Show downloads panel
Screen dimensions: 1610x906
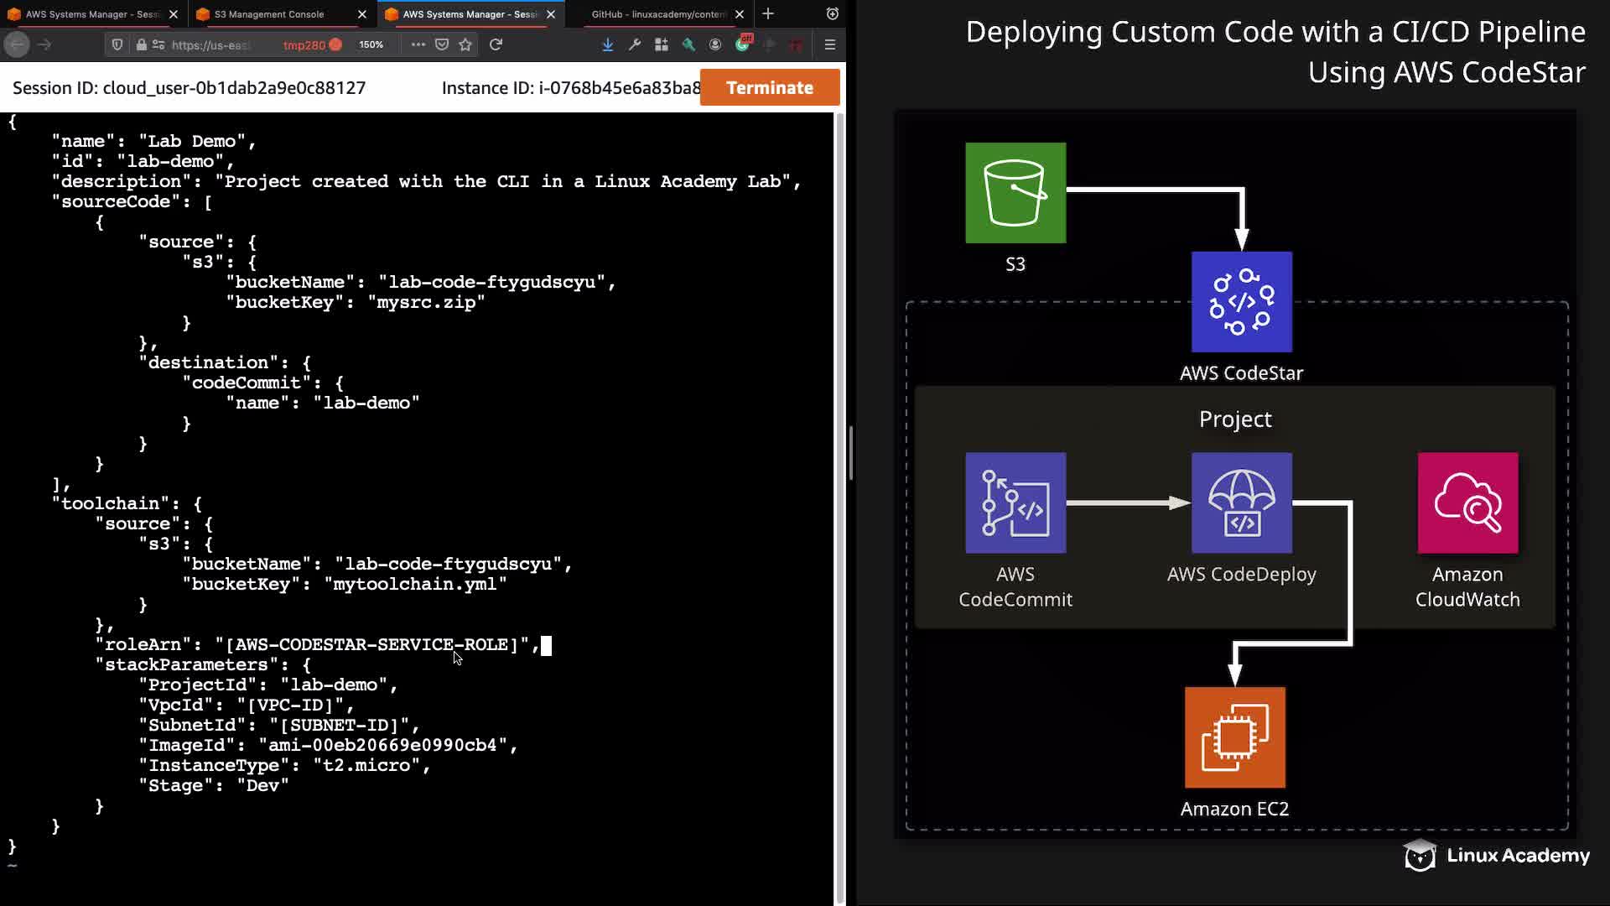coord(607,44)
